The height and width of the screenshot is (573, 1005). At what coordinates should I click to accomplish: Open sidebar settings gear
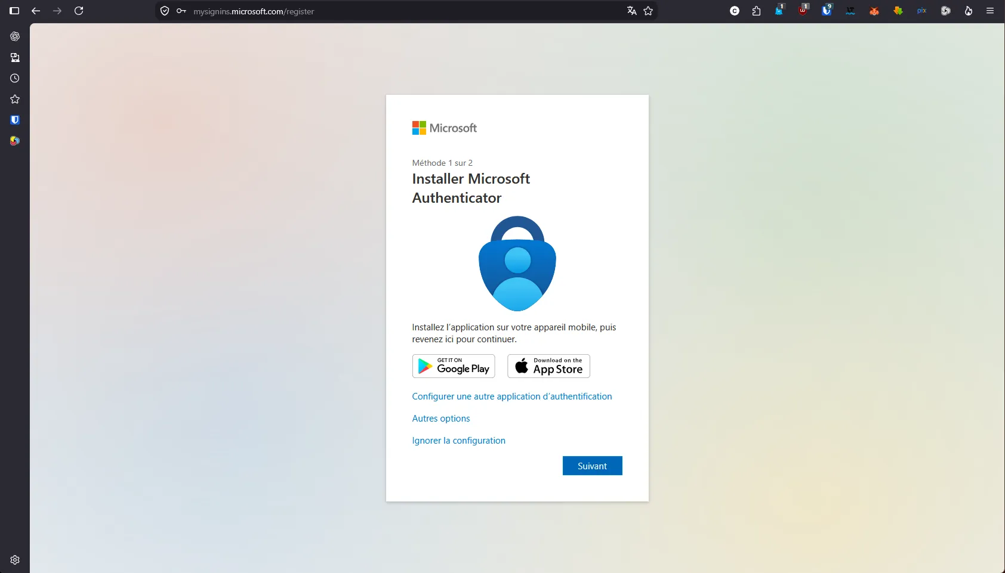point(15,560)
